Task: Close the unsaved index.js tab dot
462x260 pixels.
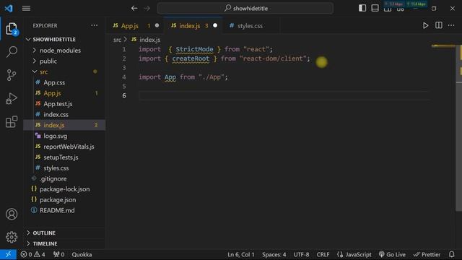Action: tap(215, 26)
